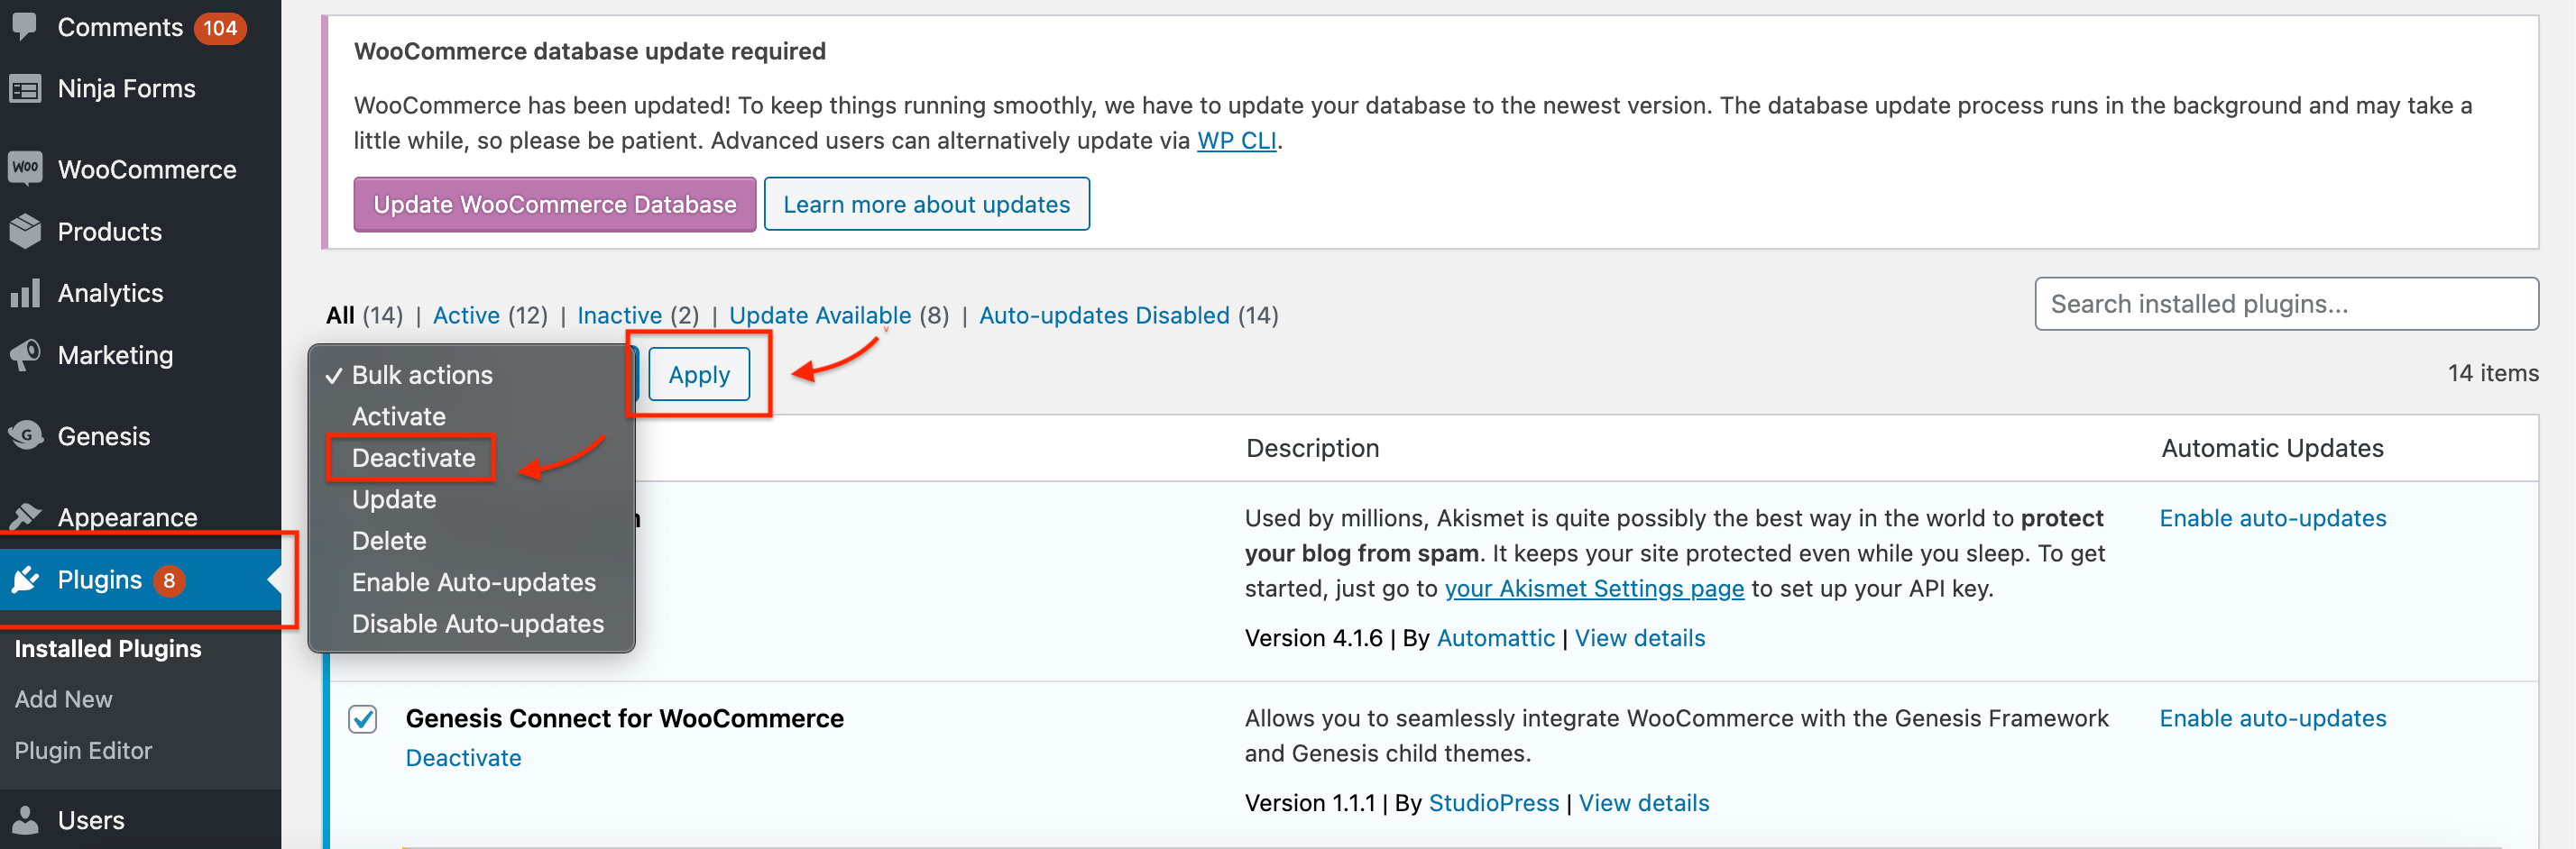Switch to the Inactive plugins filter
Image resolution: width=2576 pixels, height=849 pixels.
click(620, 315)
